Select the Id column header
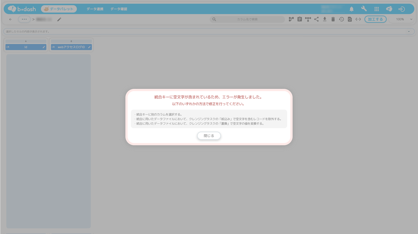418x234 pixels. [x=26, y=47]
